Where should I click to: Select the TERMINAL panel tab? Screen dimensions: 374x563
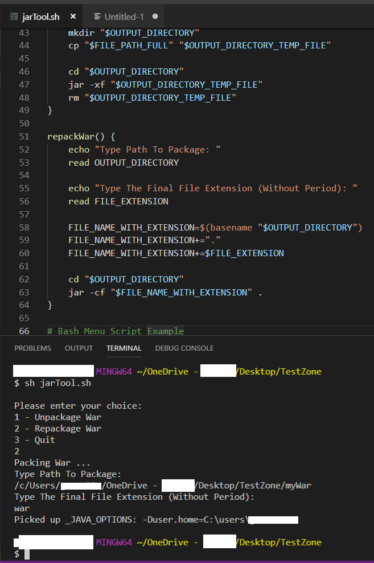click(x=124, y=348)
